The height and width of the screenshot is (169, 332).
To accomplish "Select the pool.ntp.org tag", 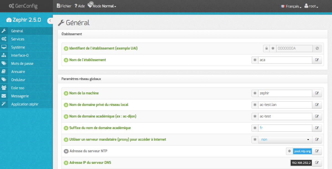I will point(302,151).
